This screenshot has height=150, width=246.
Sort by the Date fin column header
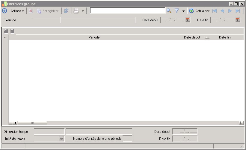click(225, 37)
